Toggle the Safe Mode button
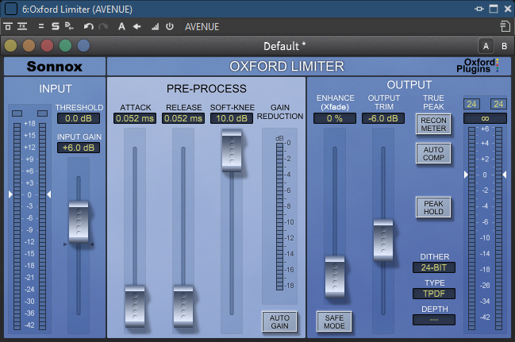Viewport: 515px width, 342px height. [x=333, y=321]
